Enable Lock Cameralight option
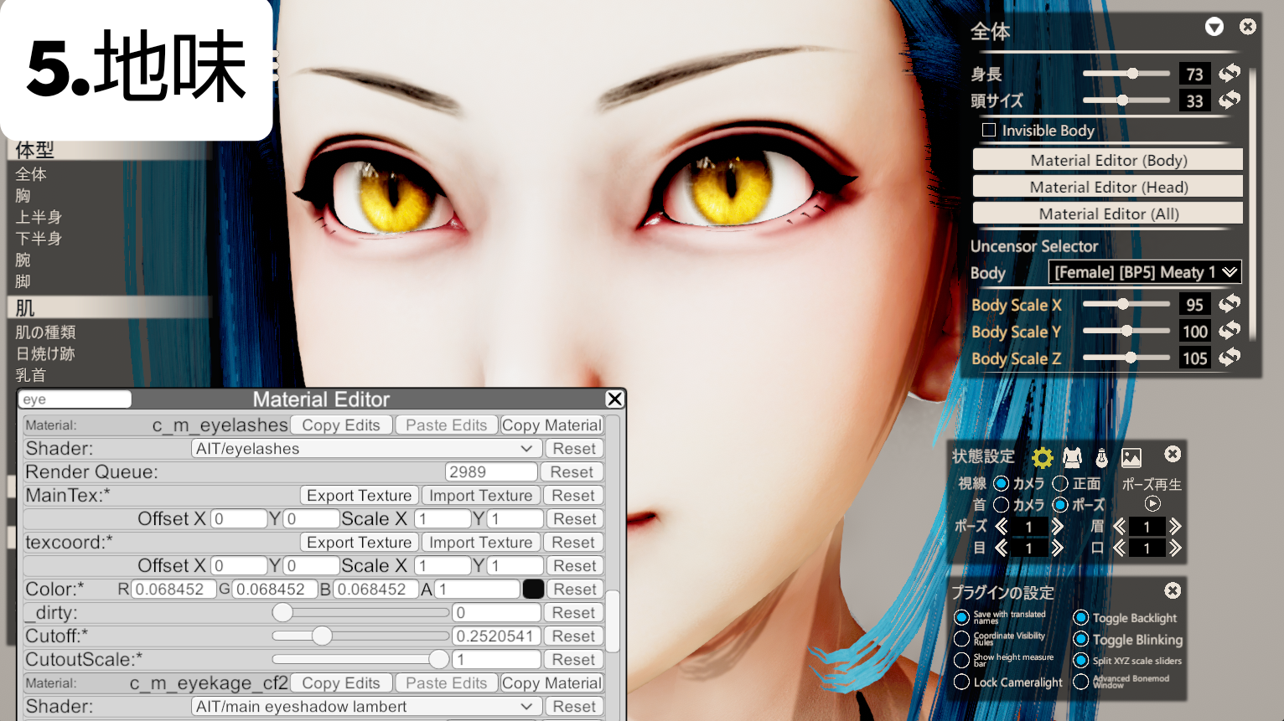This screenshot has height=721, width=1284. pyautogui.click(x=961, y=682)
